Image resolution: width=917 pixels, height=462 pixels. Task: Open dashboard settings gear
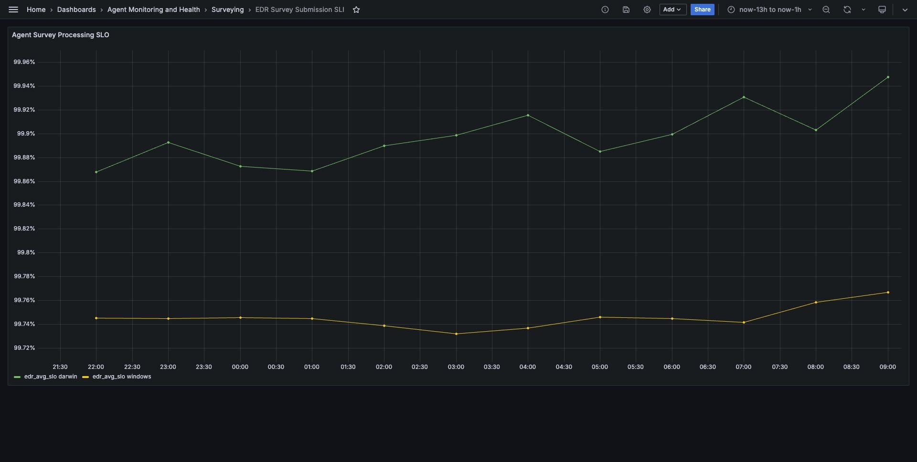point(647,10)
